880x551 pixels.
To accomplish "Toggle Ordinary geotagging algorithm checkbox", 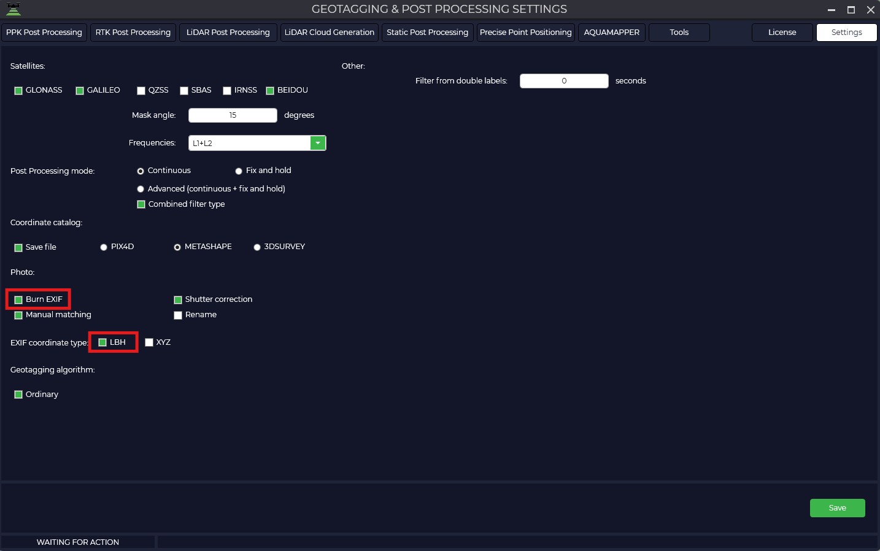I will click(18, 395).
